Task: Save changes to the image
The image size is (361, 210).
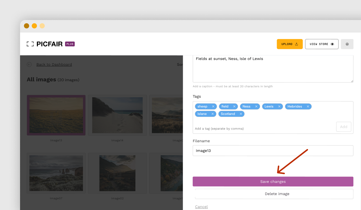Action: [273, 181]
